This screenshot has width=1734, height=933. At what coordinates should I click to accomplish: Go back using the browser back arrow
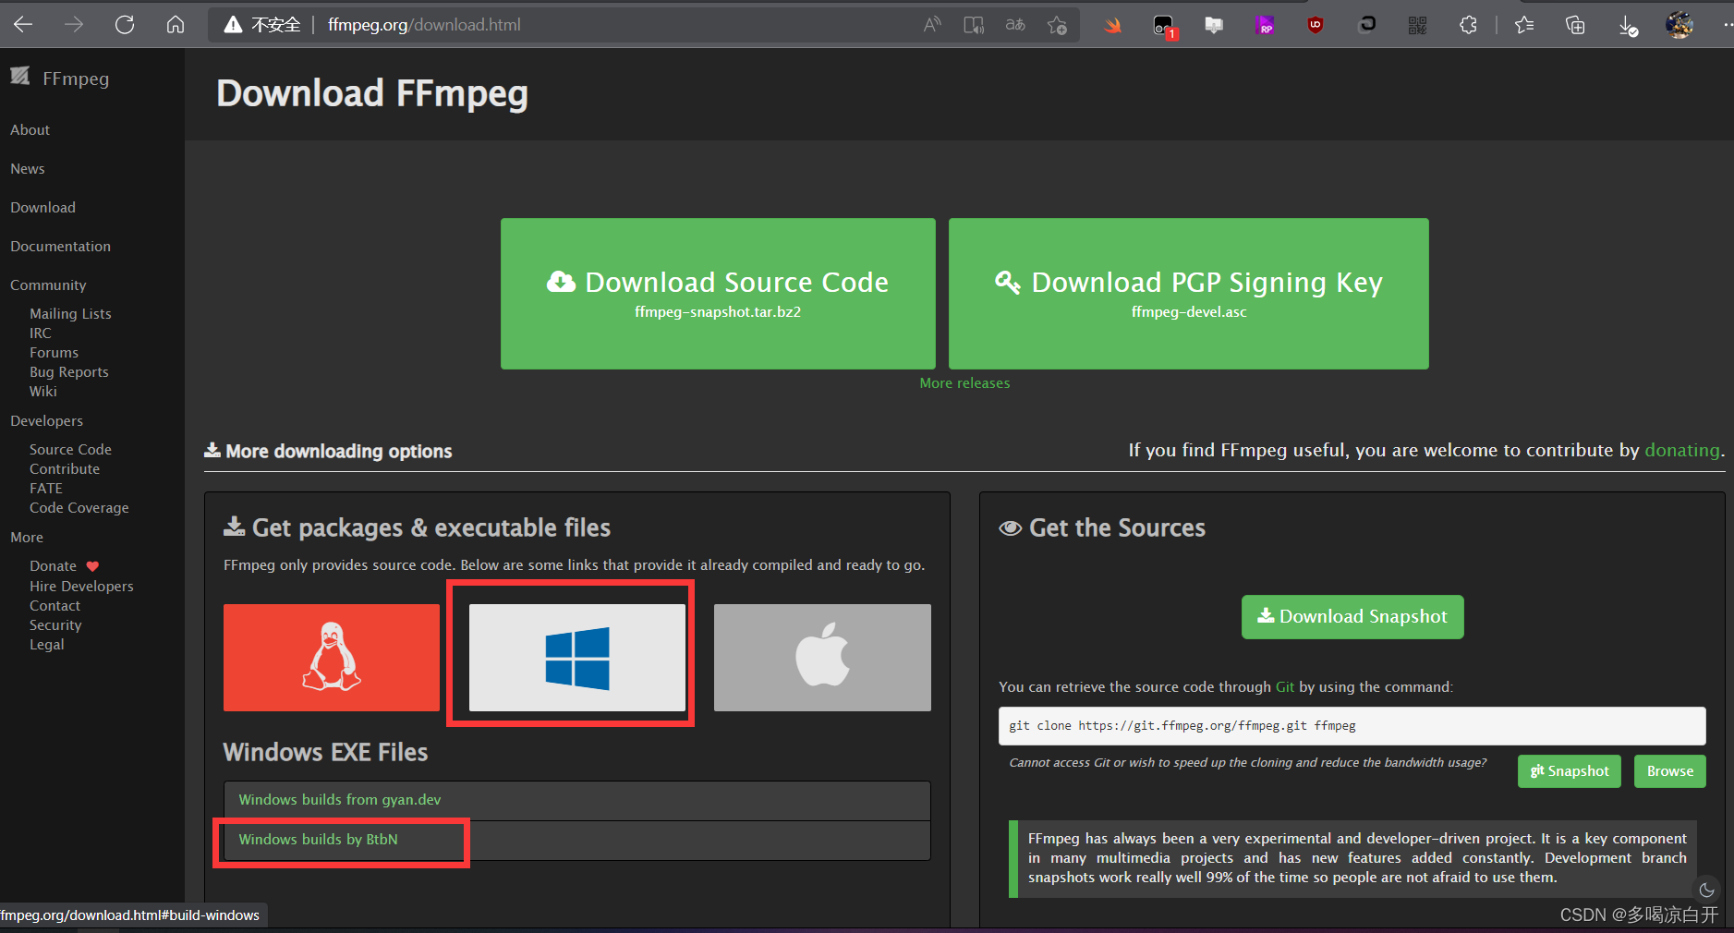coord(23,25)
